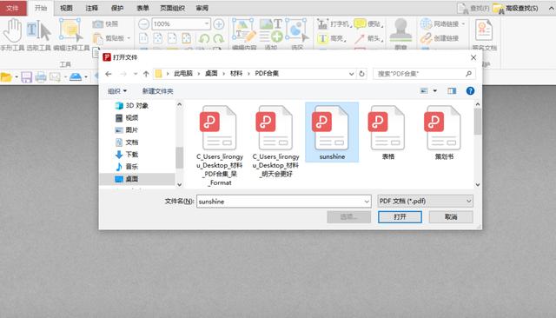Click 材料 in the address breadcrumb
Viewport: 556px width, 318px height.
coord(236,73)
